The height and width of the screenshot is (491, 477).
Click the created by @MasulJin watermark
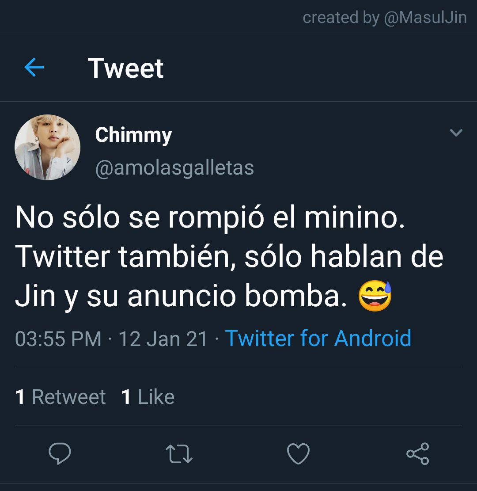point(385,17)
